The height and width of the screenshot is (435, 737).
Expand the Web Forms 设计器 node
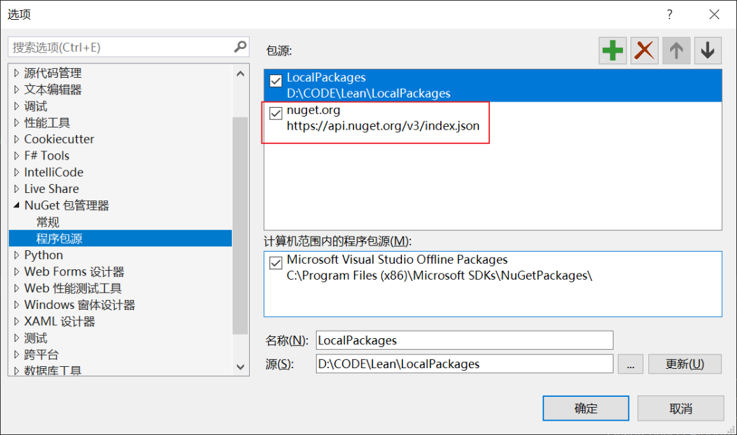click(x=16, y=271)
